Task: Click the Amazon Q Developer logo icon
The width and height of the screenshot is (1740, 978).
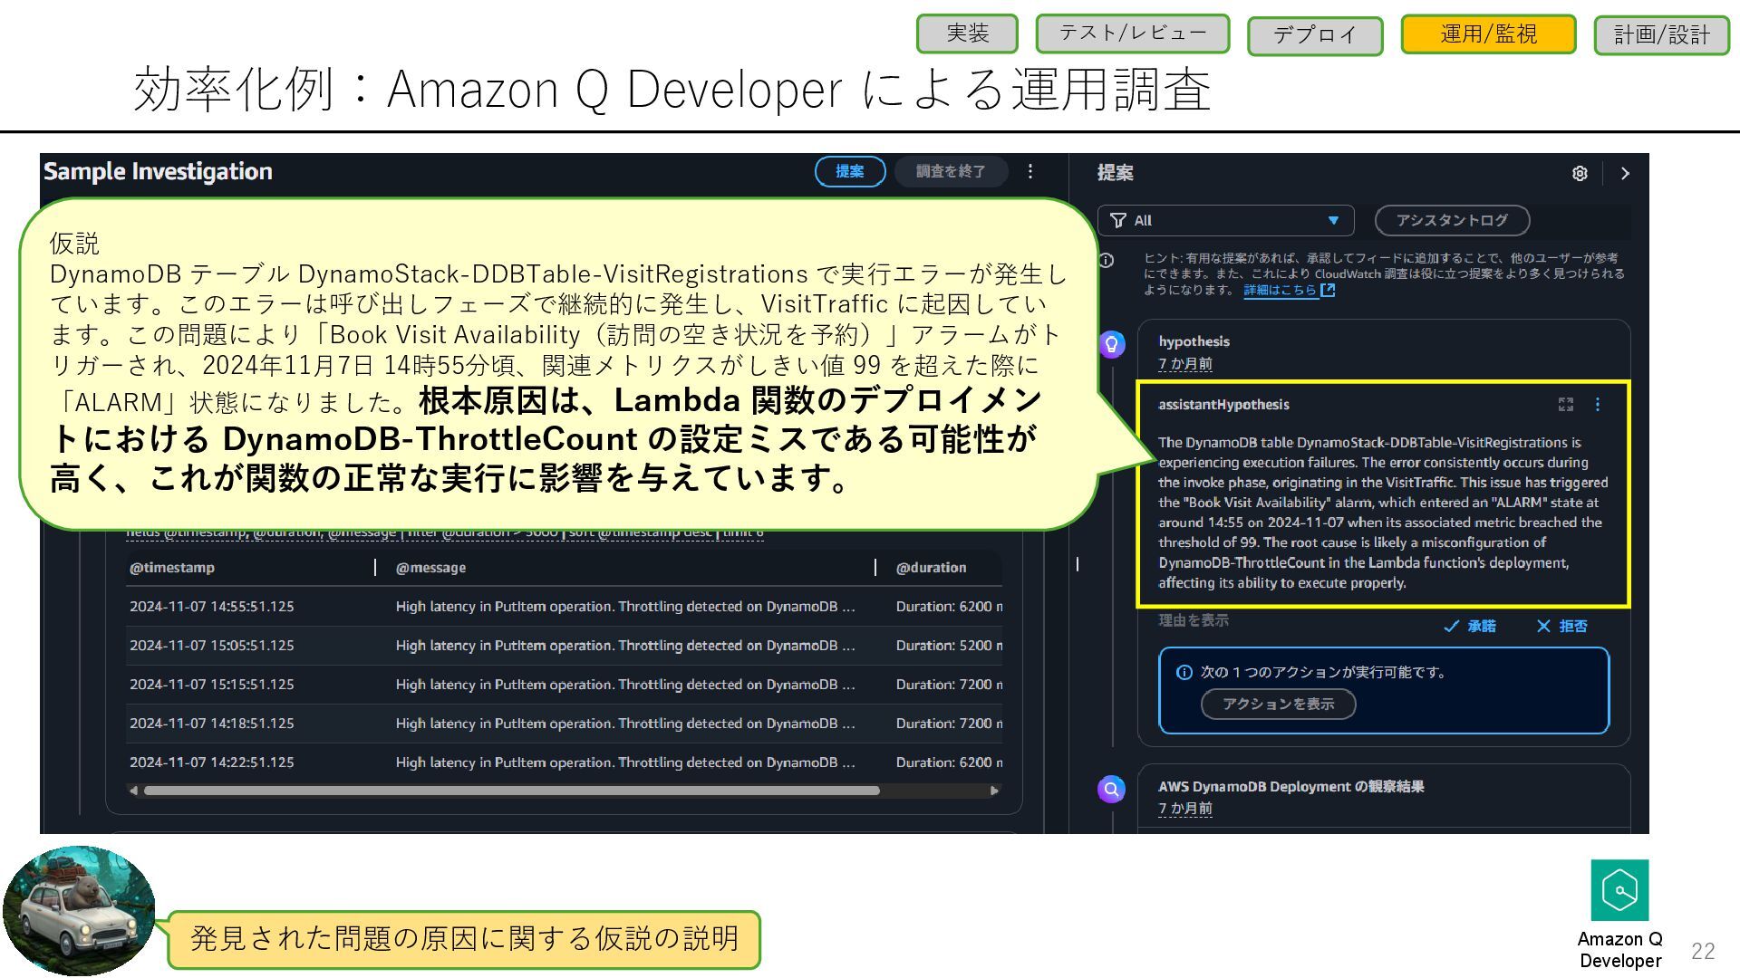Action: pyautogui.click(x=1619, y=890)
